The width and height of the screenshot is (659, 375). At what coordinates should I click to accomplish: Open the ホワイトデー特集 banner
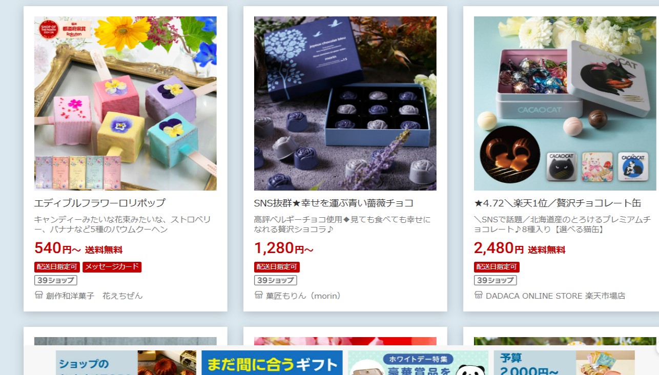pyautogui.click(x=418, y=363)
